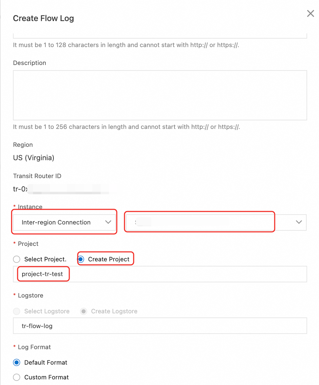
Task: Click the US (Virginia) region value
Action: coord(34,158)
